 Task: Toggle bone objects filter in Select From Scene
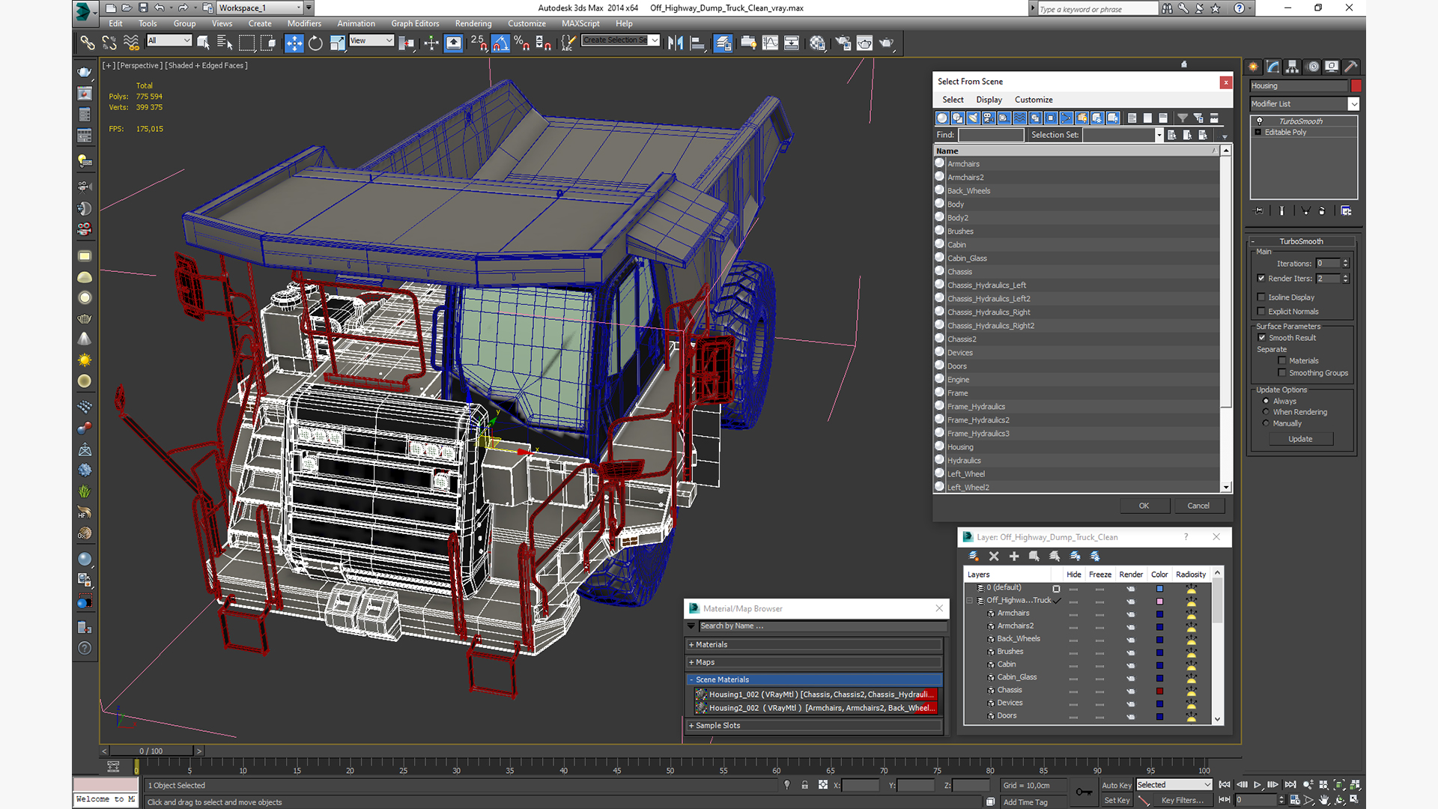point(1066,118)
